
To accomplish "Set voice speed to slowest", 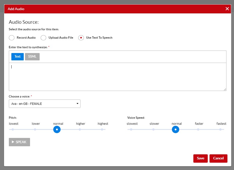I will pyautogui.click(x=131, y=129).
